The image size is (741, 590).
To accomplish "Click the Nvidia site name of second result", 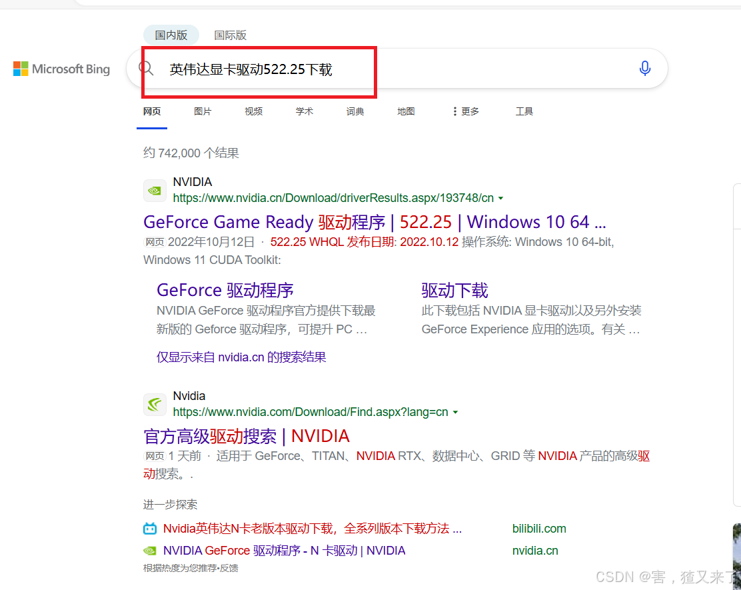I will click(189, 396).
